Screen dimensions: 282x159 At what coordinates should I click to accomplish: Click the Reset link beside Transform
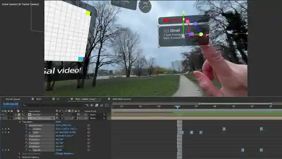[58, 122]
